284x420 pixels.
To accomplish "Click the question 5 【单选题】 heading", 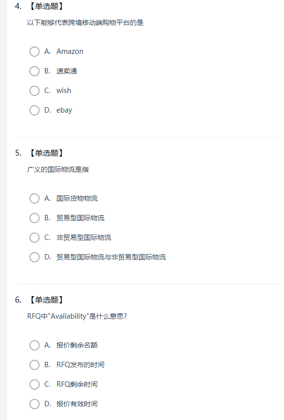I will click(x=46, y=153).
